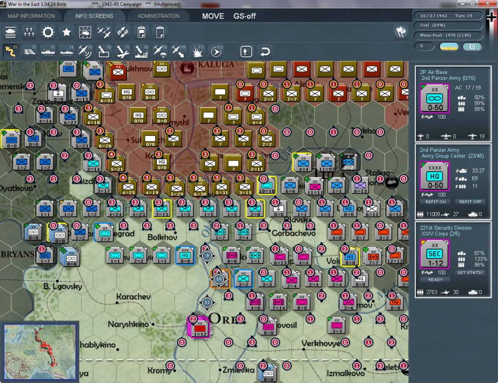Viewport: 498px width, 383px height.
Task: Show F11 battle sites explosion icon
Action: coord(197,51)
